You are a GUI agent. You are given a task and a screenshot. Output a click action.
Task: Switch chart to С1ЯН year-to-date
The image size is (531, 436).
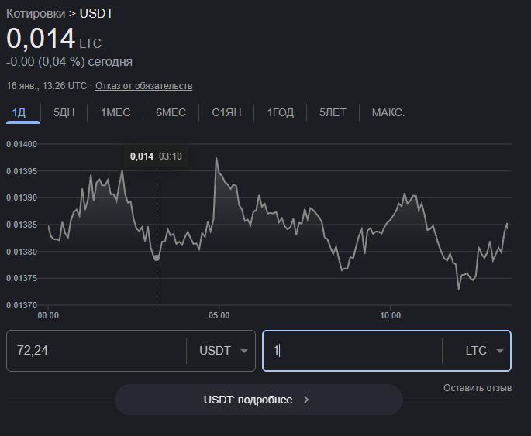click(x=226, y=112)
